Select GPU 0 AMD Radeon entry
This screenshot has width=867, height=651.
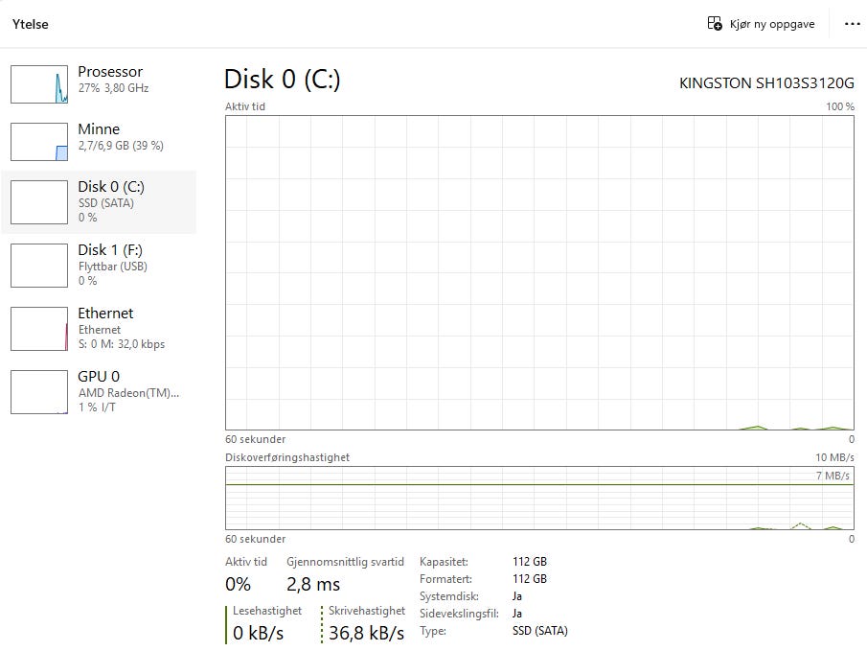99,391
